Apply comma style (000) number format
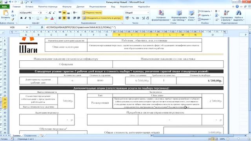 pos(138,18)
